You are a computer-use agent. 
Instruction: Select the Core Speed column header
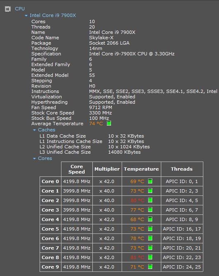77,169
